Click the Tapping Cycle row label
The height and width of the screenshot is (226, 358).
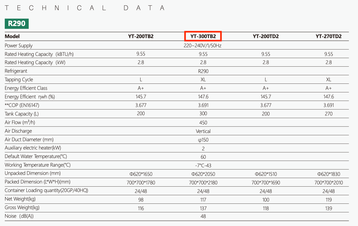coord(19,80)
